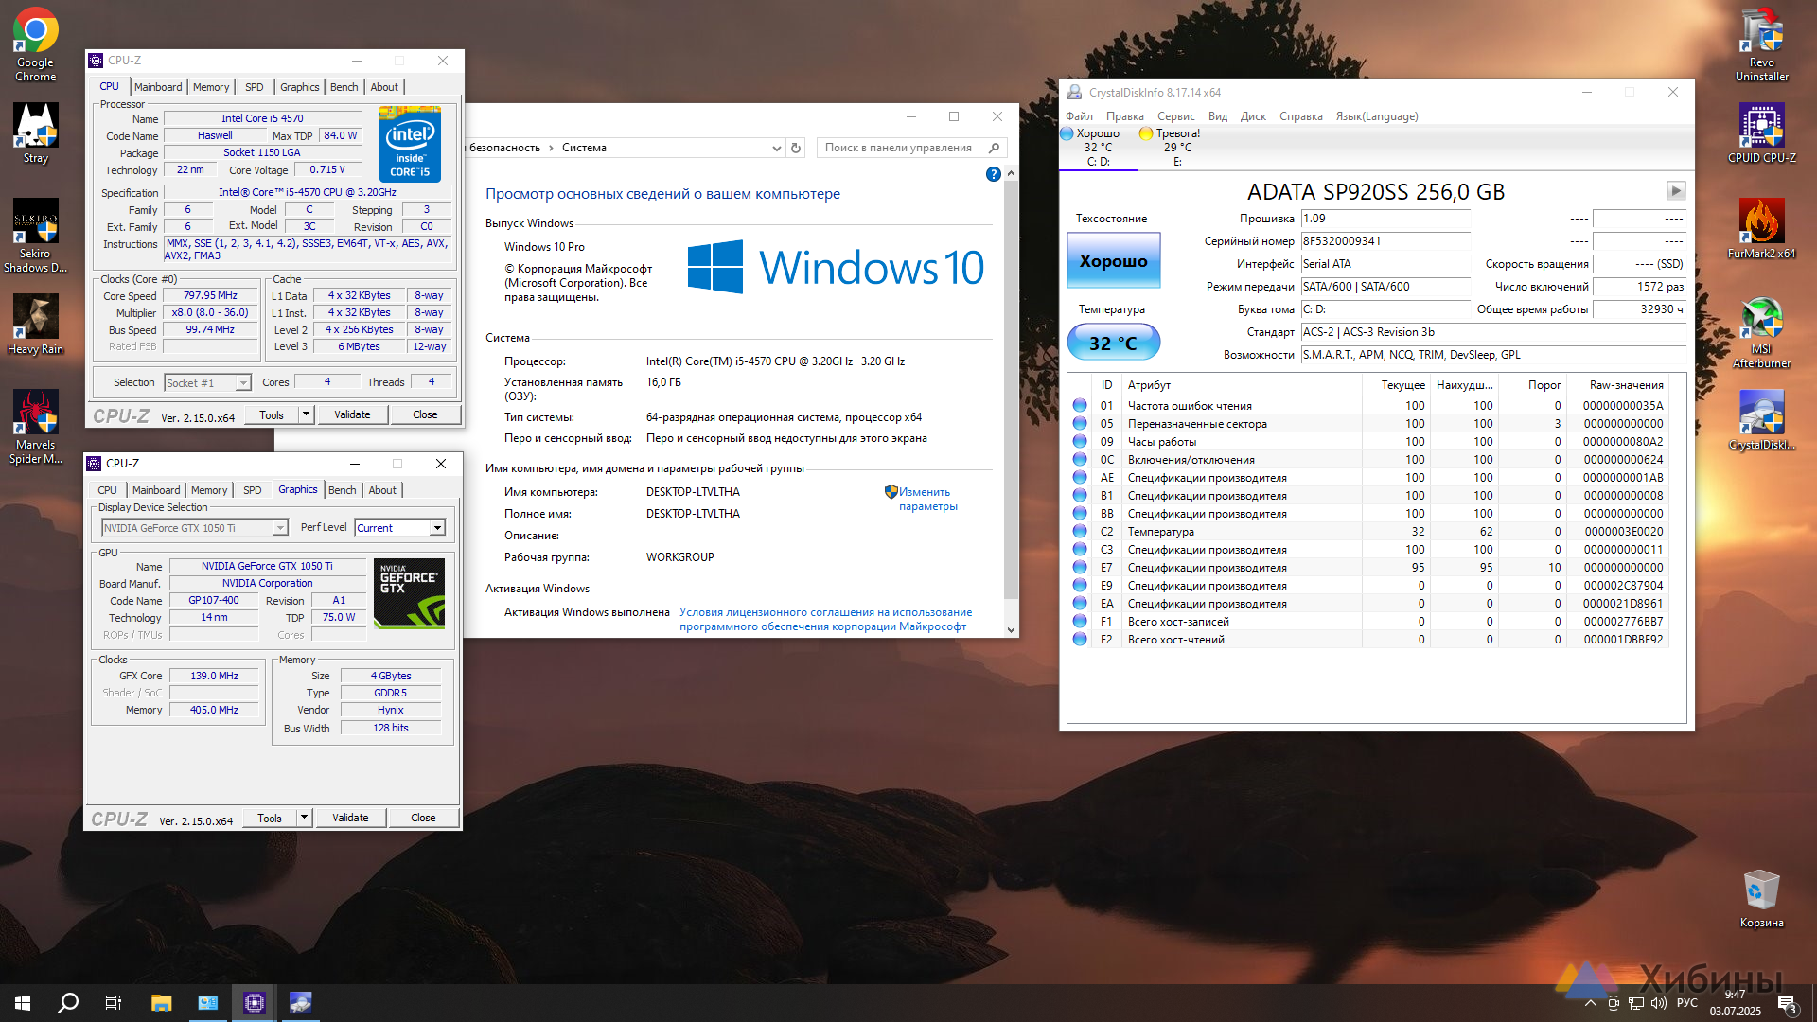1817x1022 pixels.
Task: Click status circle for attribute 01 row
Action: coord(1080,405)
